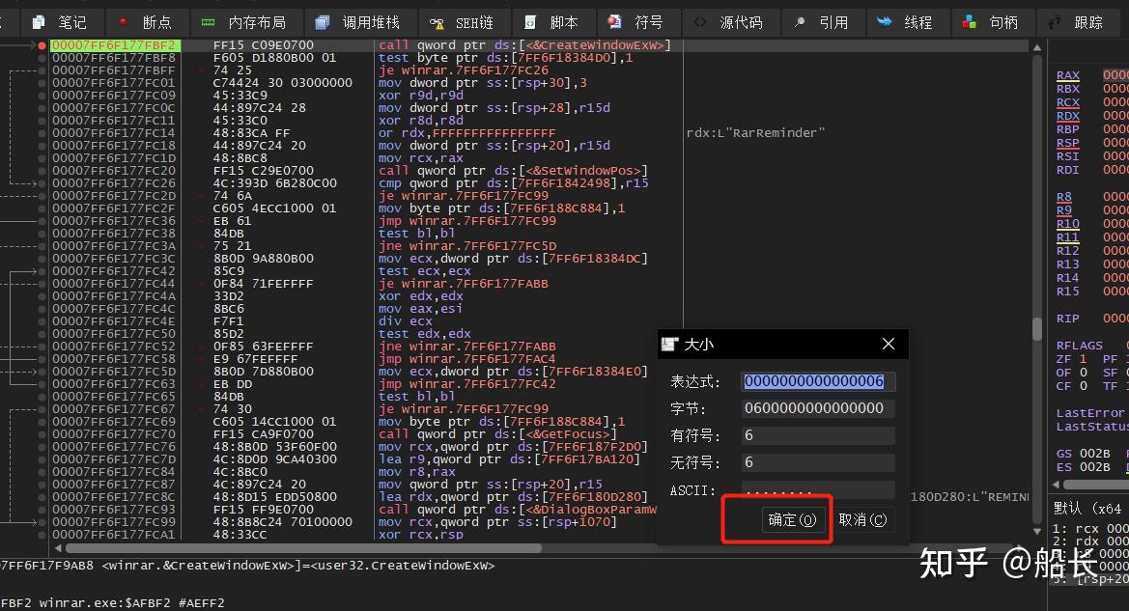Click the 无符号 unsigned value field
Image resolution: width=1129 pixels, height=611 pixels.
(x=818, y=462)
